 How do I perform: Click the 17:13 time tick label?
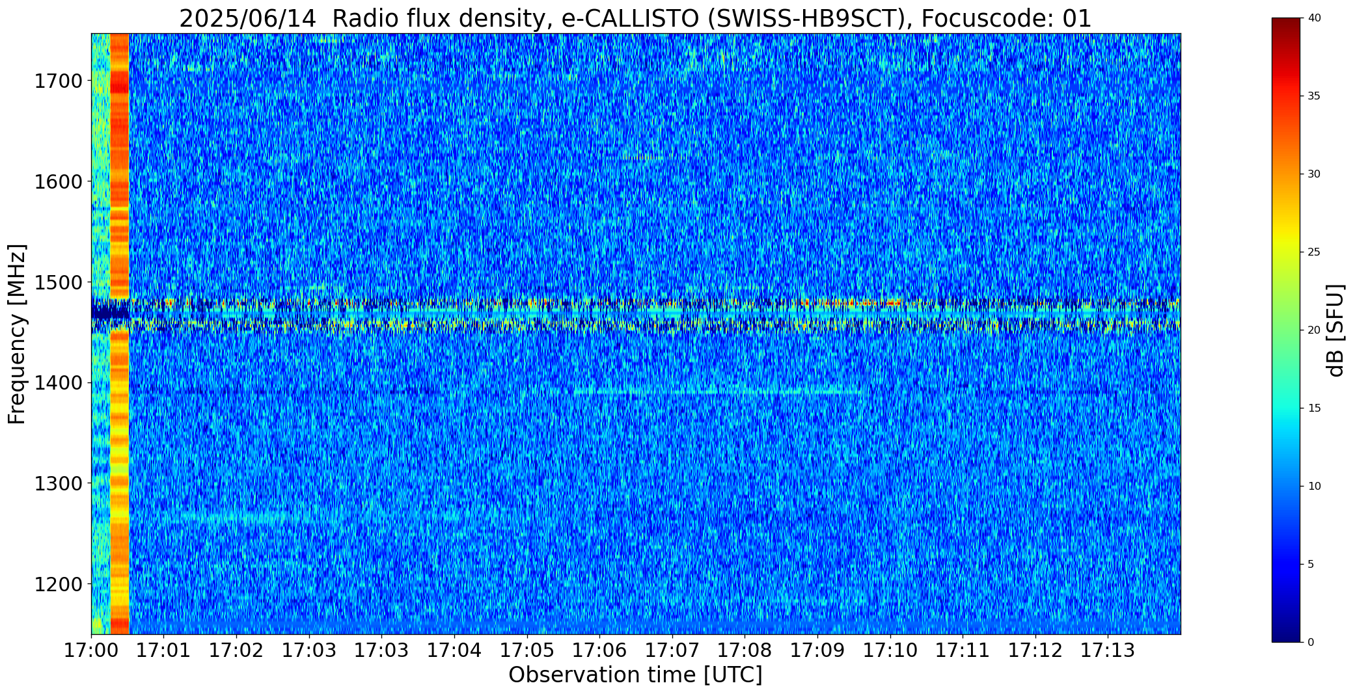point(1108,650)
